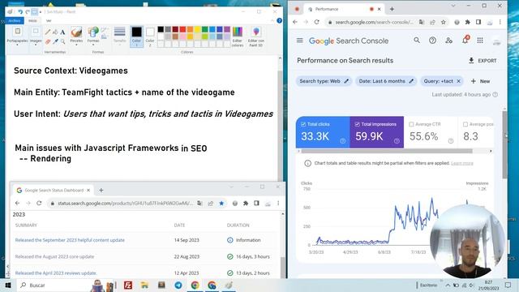Screen dimensions: 519x292
Task: Switch to the Inicio ribbon tab
Action: point(32,20)
